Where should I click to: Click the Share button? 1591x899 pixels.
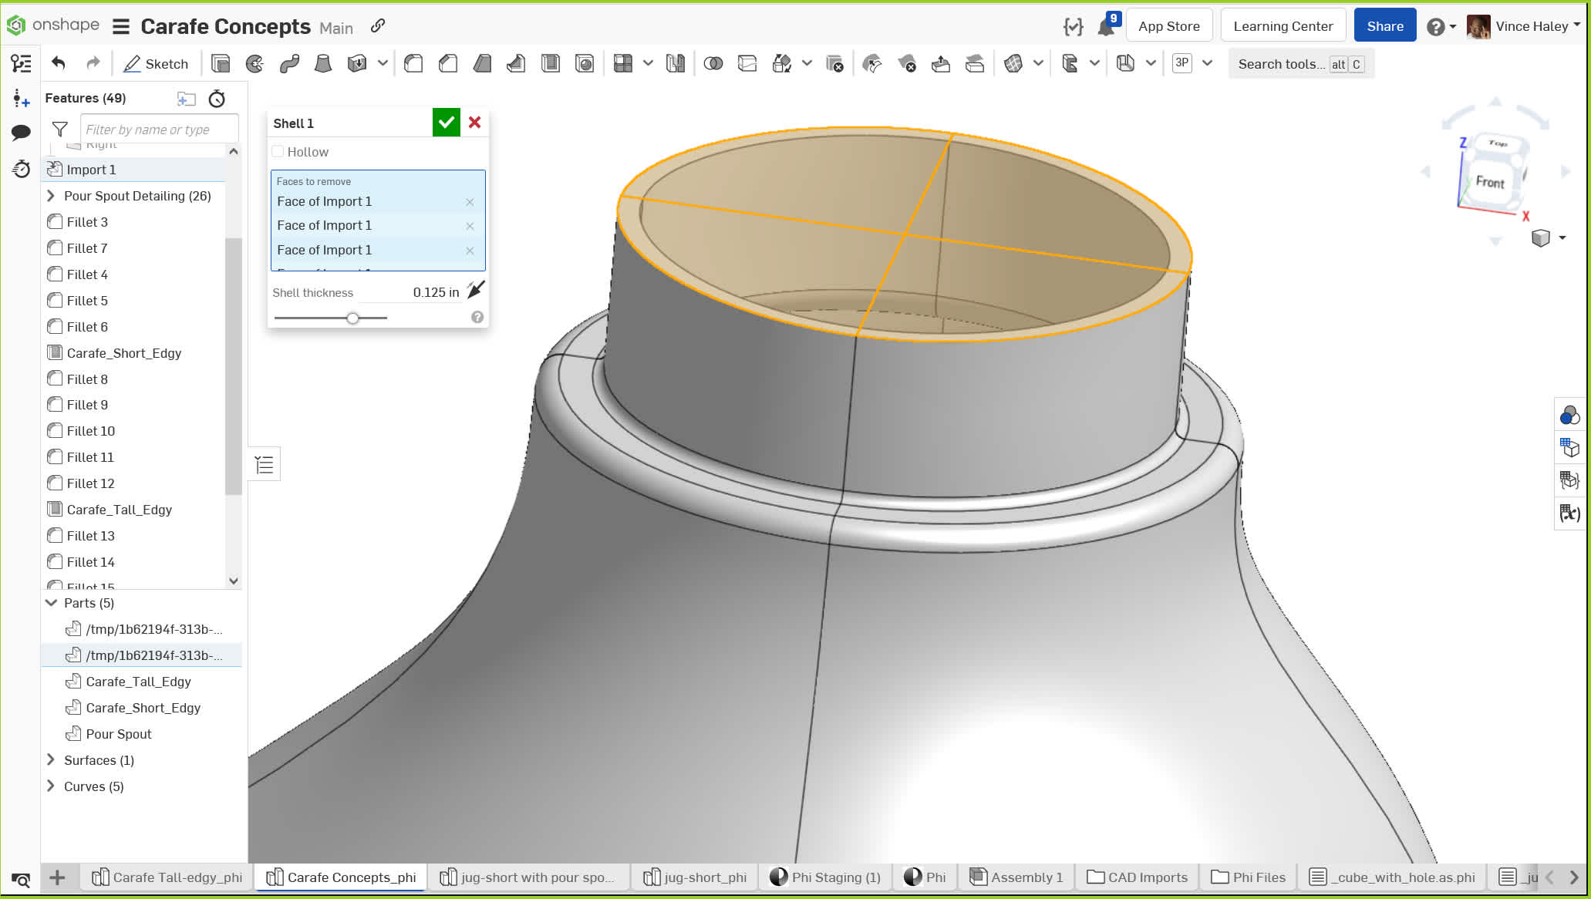click(1384, 26)
